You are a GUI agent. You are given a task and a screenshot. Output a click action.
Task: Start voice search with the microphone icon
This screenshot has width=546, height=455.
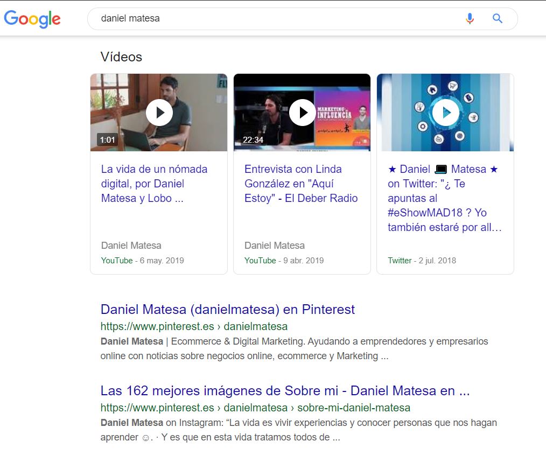coord(470,18)
